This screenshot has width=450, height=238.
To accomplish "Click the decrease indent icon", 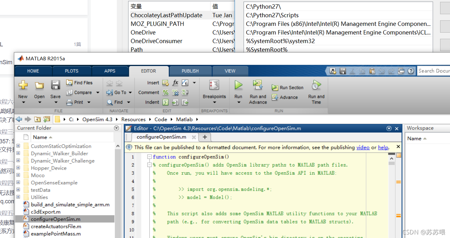I will [x=185, y=102].
